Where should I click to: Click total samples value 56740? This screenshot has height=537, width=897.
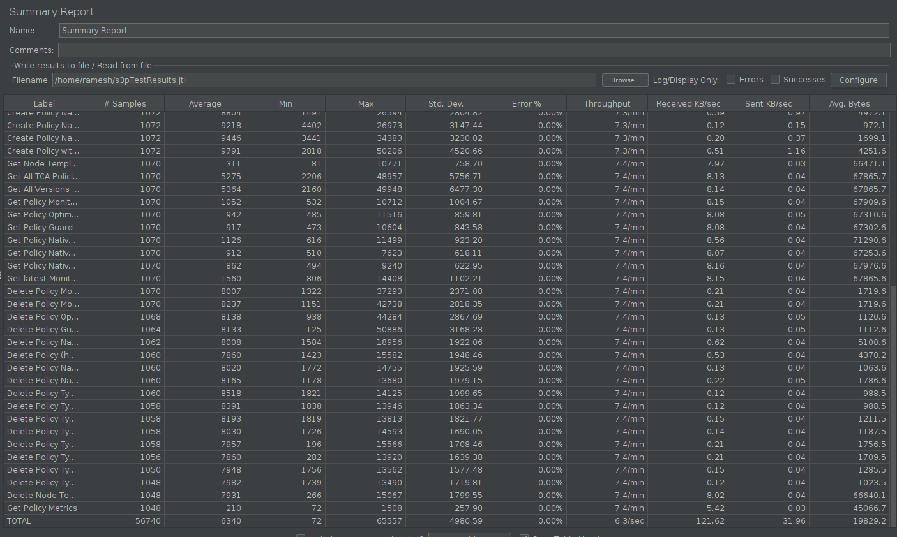(x=148, y=521)
